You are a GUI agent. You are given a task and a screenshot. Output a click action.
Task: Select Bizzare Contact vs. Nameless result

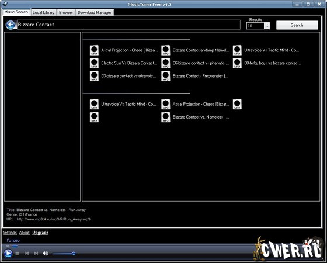pos(201,117)
